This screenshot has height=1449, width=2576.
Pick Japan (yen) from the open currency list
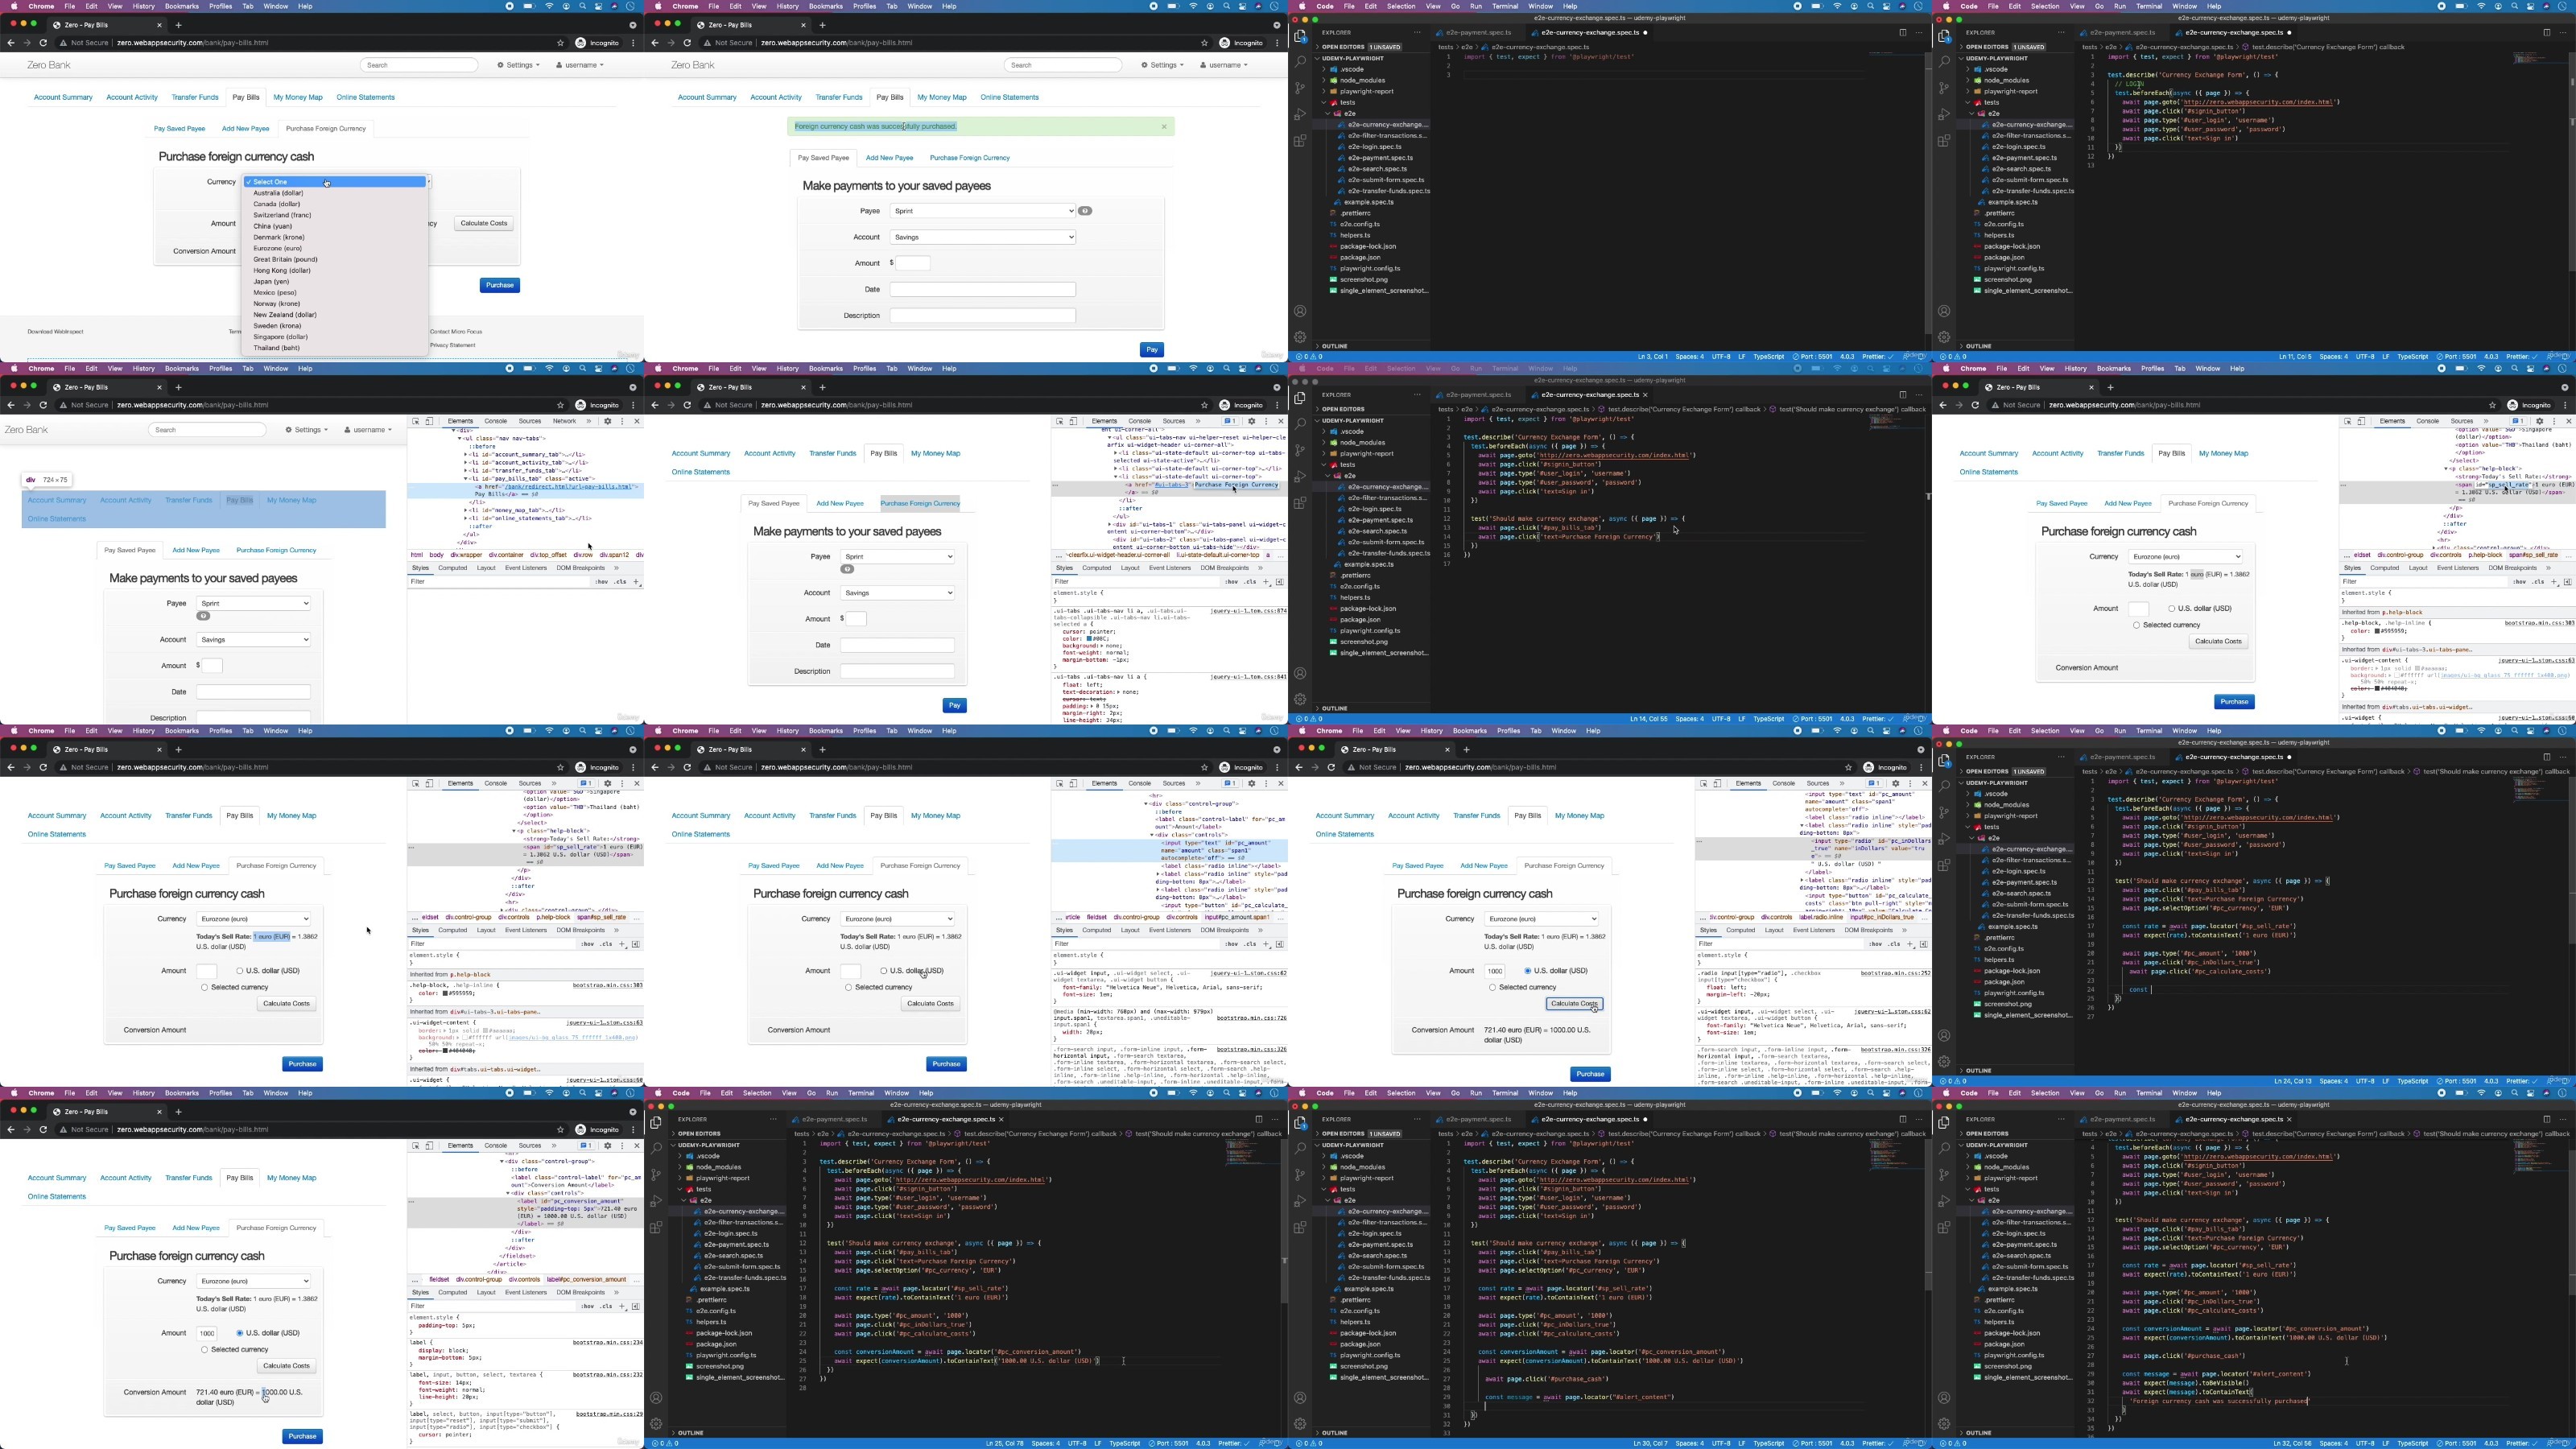click(x=271, y=282)
